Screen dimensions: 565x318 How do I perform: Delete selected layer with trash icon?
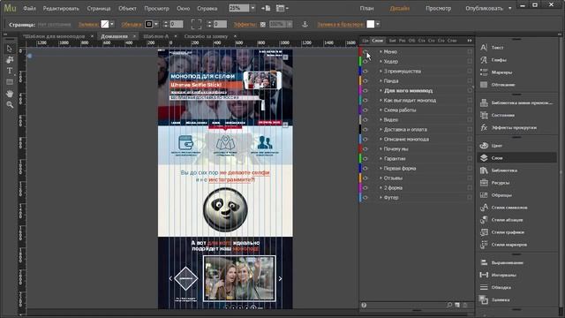tap(465, 305)
